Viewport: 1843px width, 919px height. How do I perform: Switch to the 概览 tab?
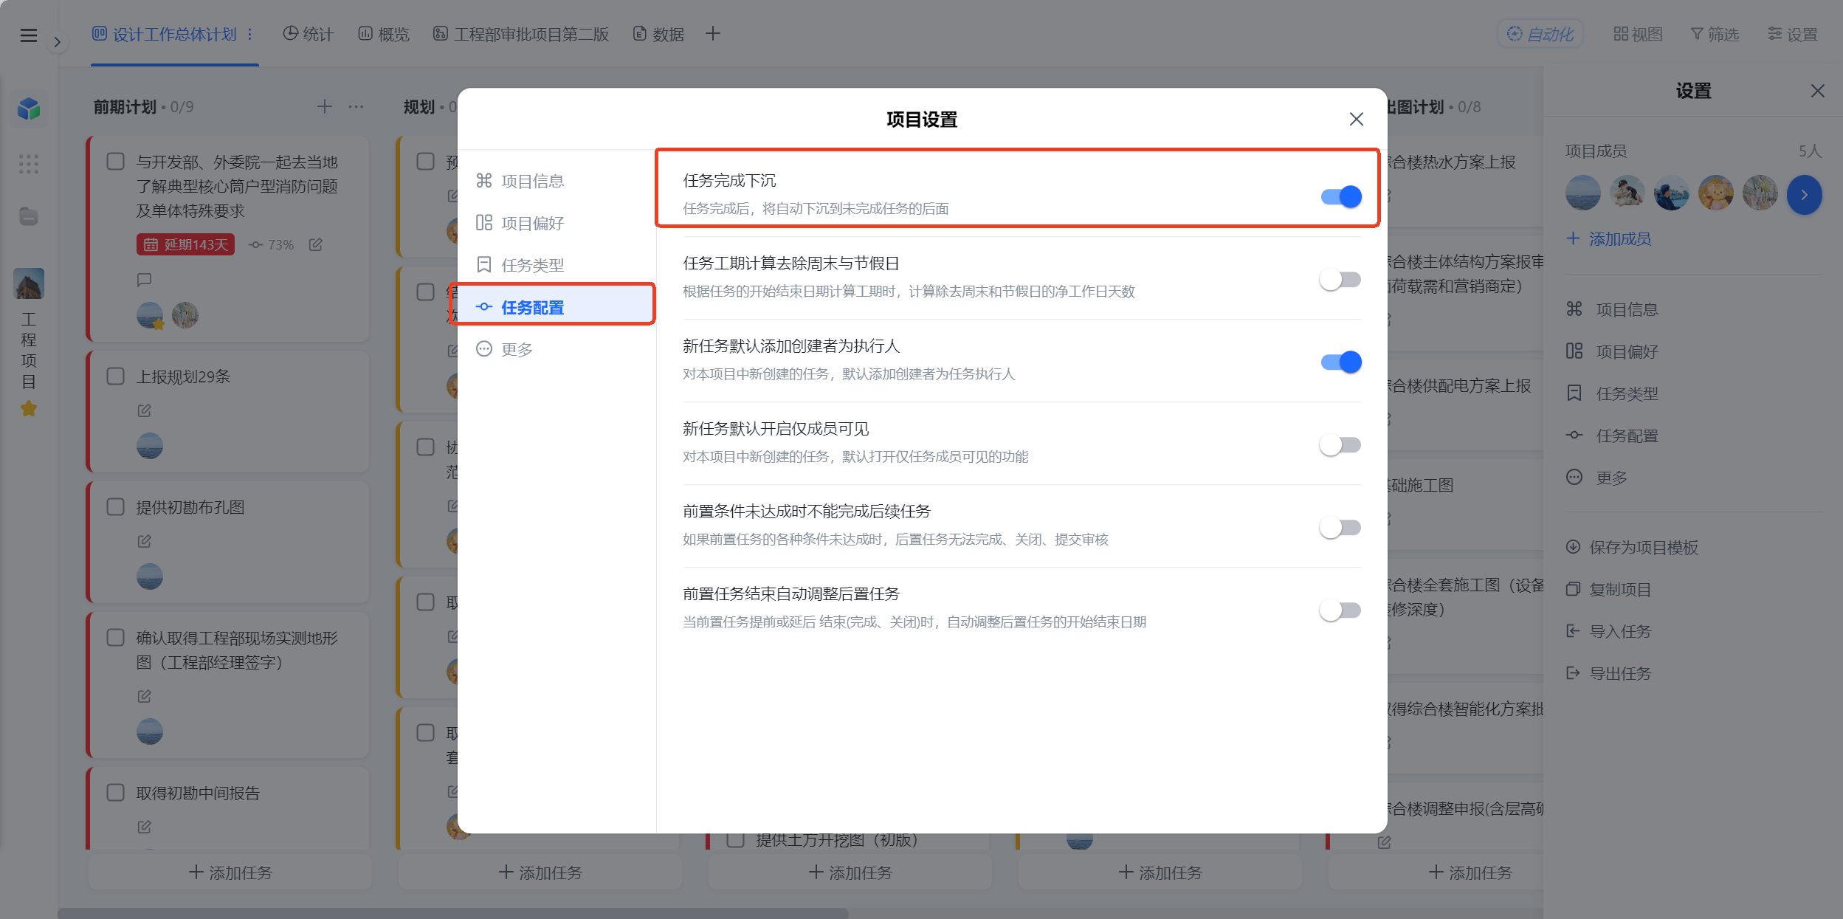click(384, 34)
